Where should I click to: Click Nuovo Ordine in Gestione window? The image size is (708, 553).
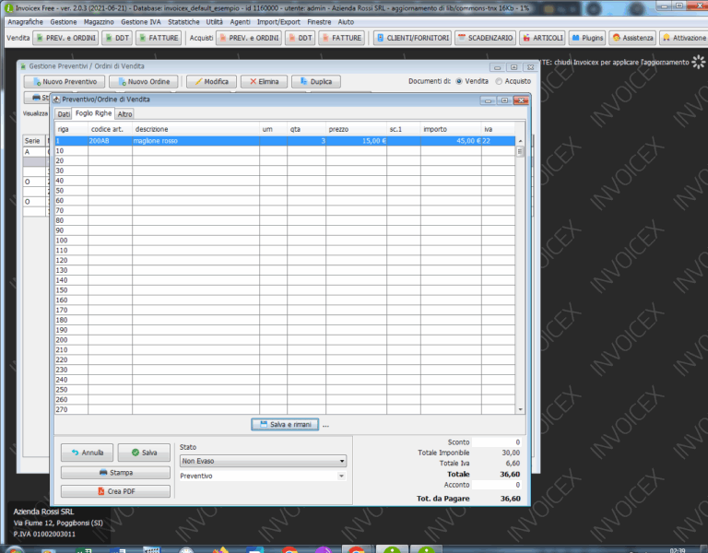pos(144,82)
